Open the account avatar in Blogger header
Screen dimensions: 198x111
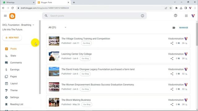click(193, 16)
